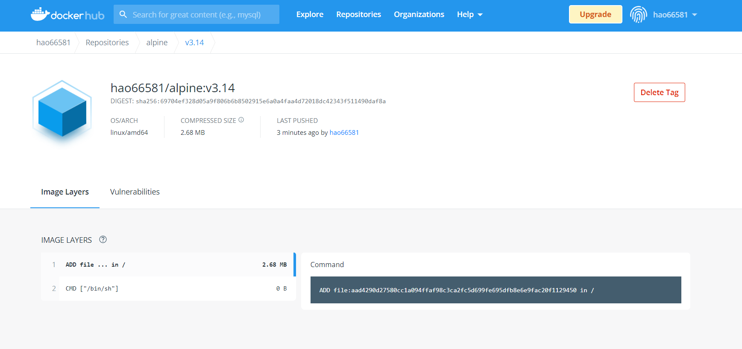The height and width of the screenshot is (349, 742).
Task: Click the linux/amd64 value
Action: click(x=129, y=133)
